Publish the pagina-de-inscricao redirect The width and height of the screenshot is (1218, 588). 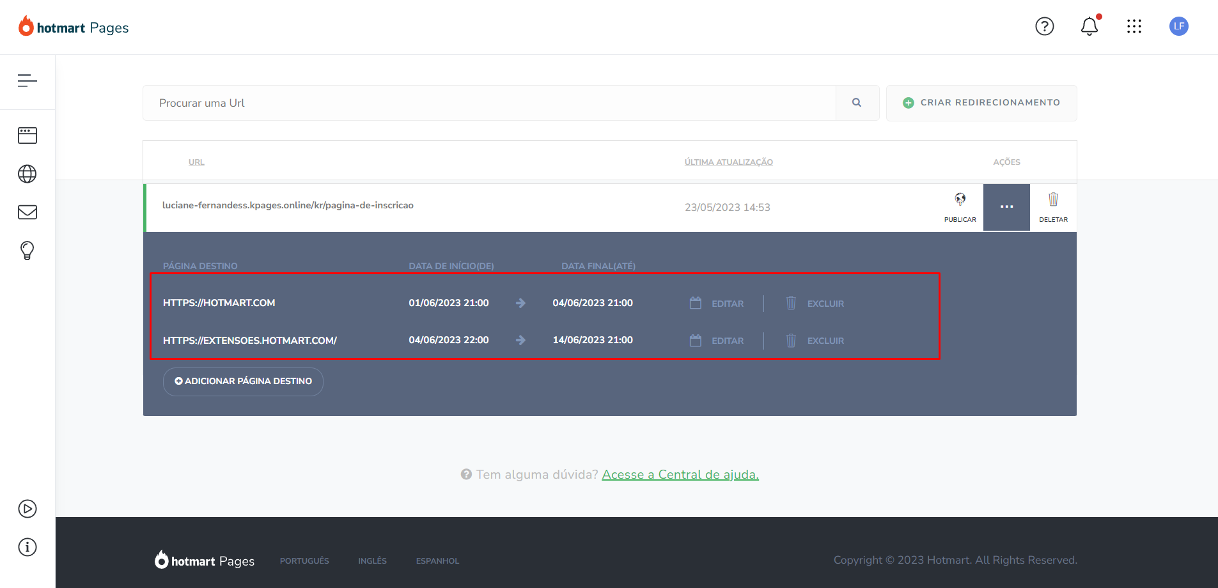960,208
